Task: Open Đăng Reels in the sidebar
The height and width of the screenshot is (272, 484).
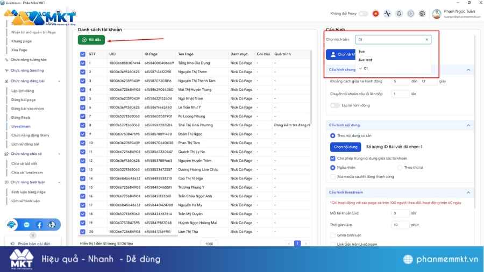Action: click(x=20, y=117)
